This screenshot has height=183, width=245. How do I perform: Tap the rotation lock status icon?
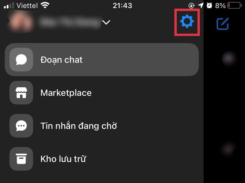[x=191, y=6]
